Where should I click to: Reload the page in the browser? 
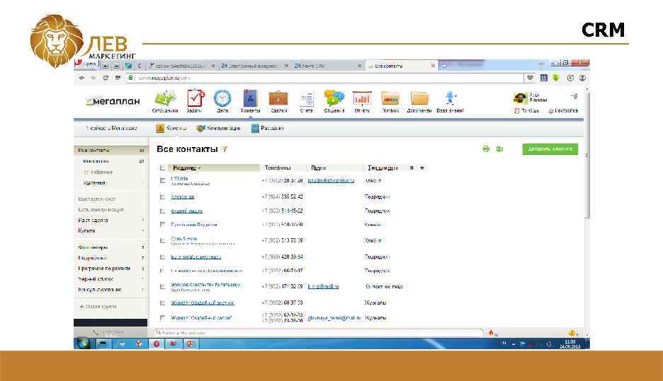[x=106, y=78]
